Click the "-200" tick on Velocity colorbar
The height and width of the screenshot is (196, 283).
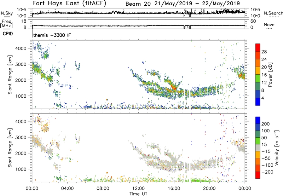point(267,172)
